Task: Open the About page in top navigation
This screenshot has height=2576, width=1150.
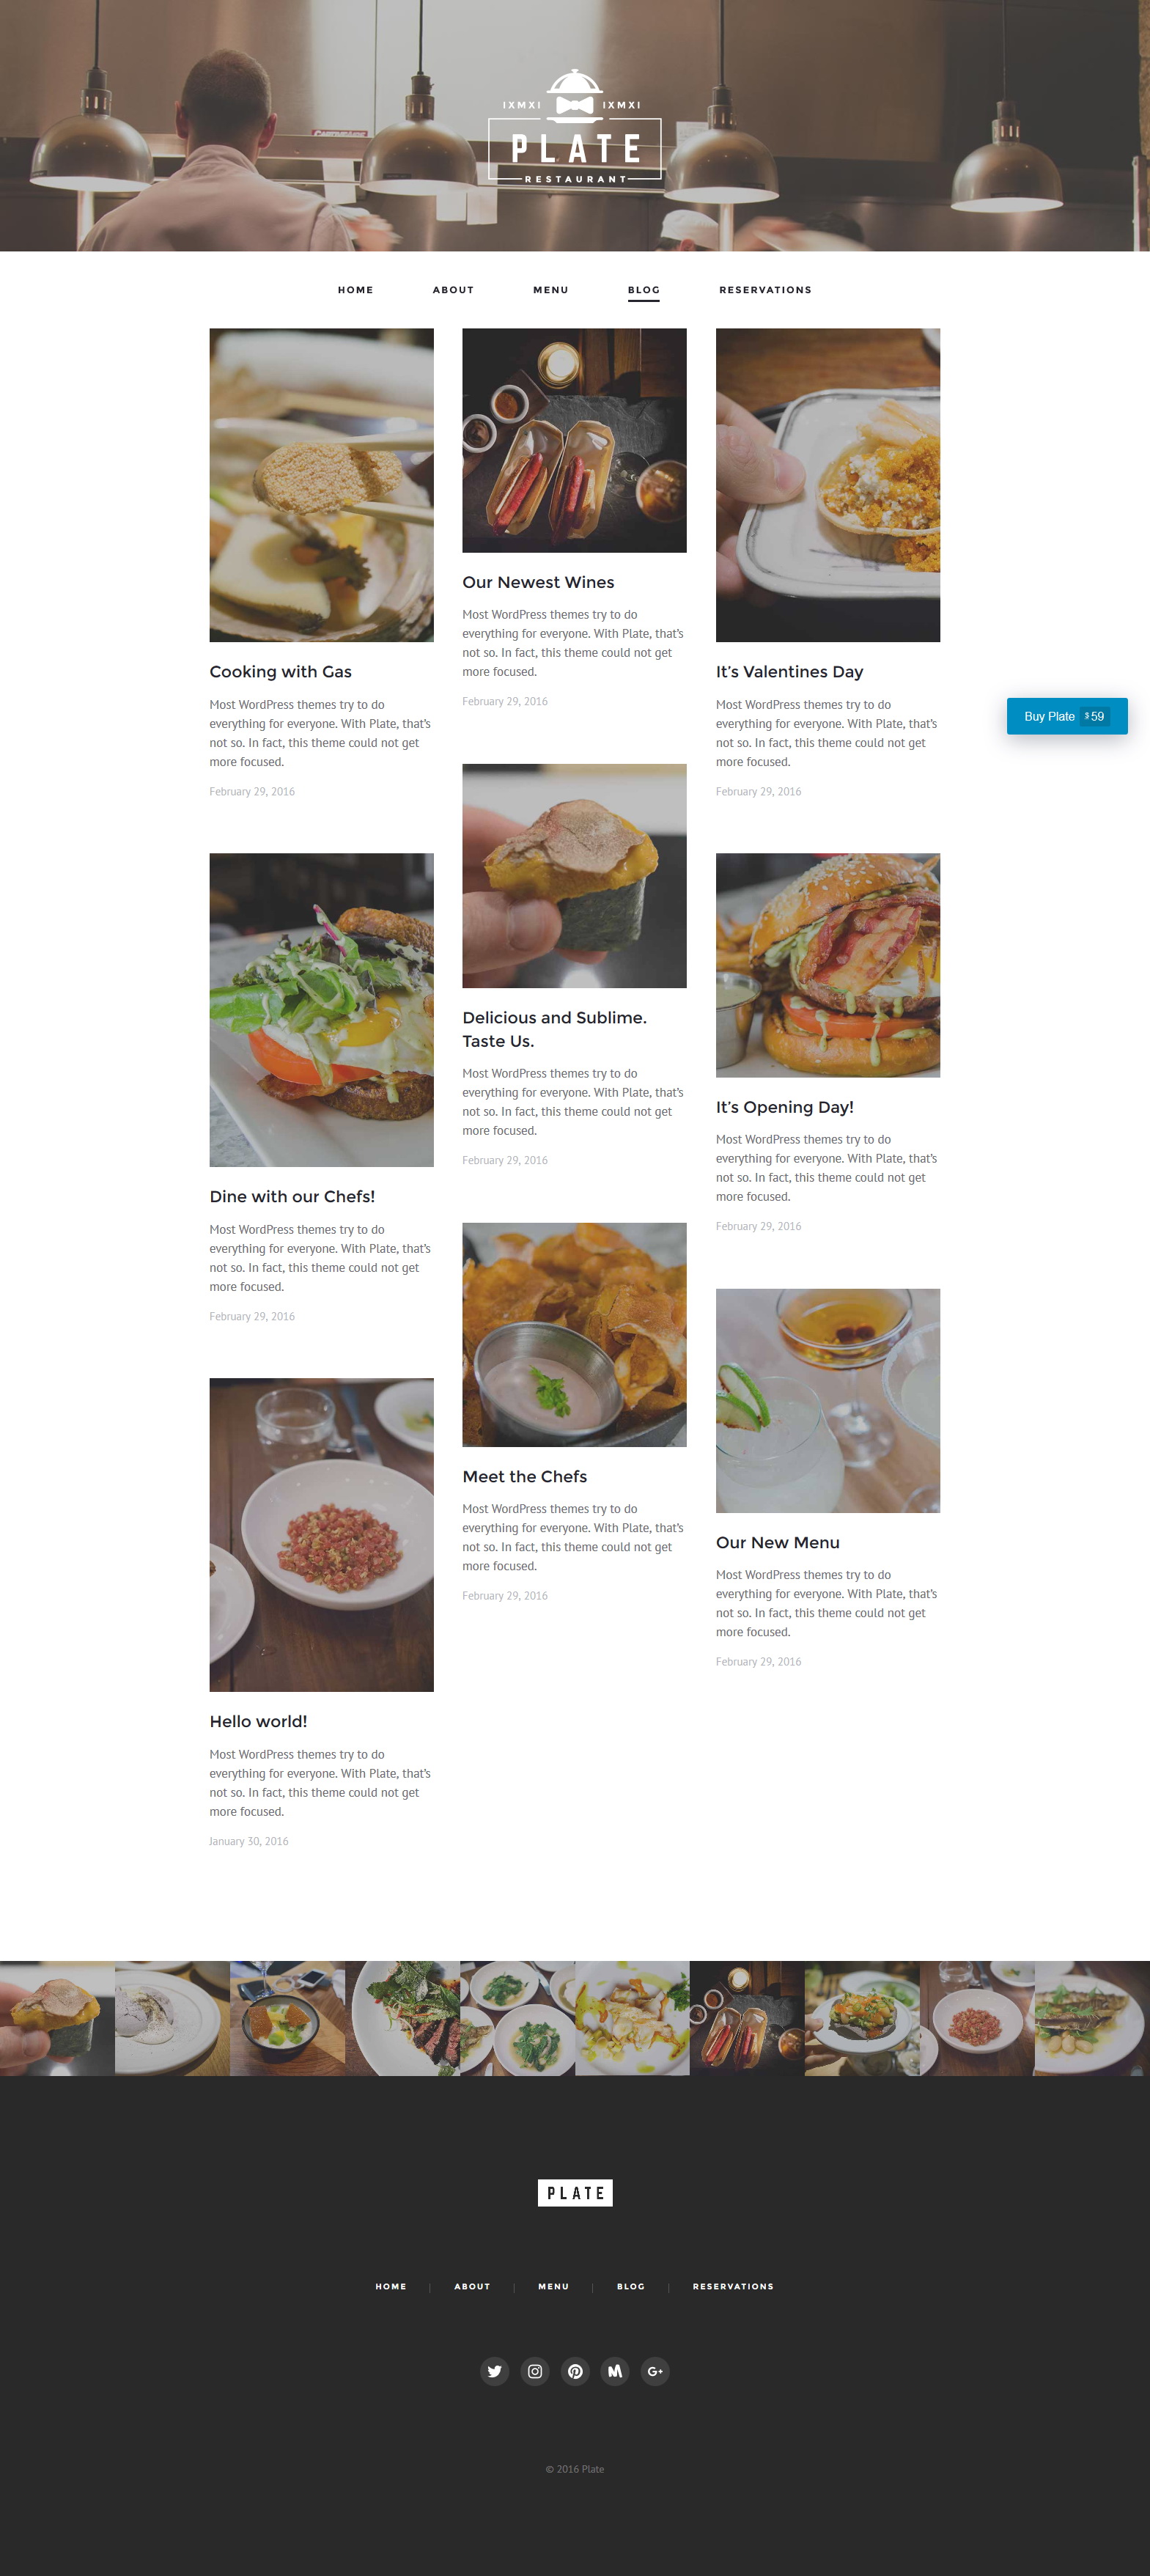Action: (453, 290)
